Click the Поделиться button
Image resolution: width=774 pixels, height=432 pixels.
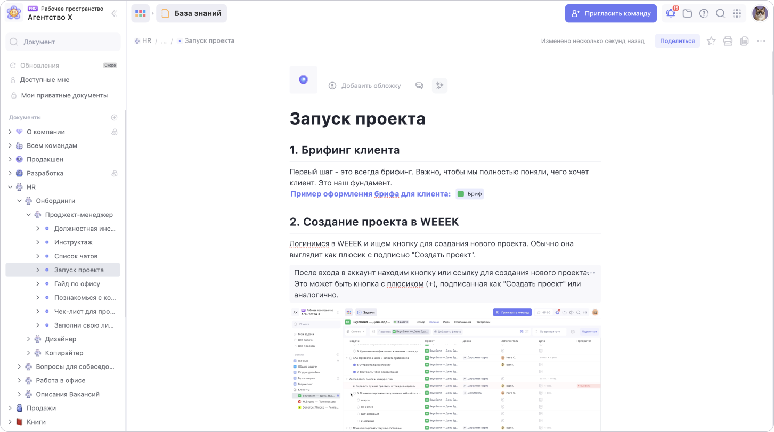[678, 41]
